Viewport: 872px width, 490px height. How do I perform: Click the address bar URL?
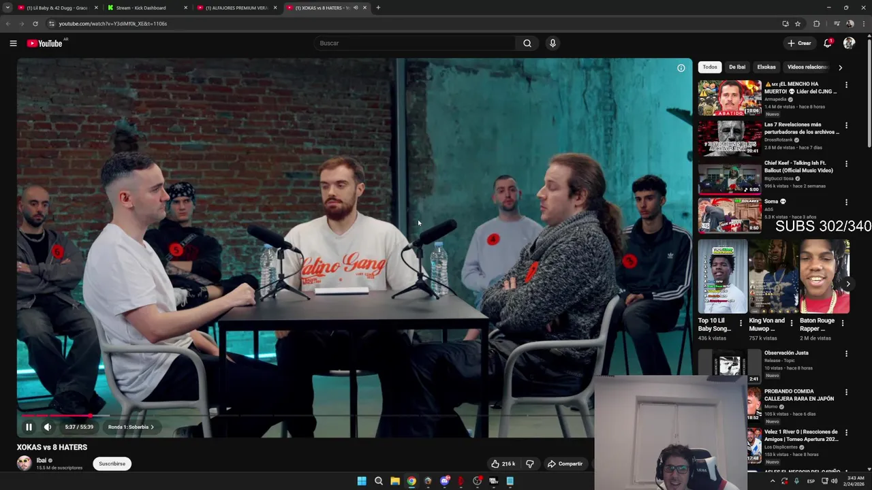click(112, 23)
